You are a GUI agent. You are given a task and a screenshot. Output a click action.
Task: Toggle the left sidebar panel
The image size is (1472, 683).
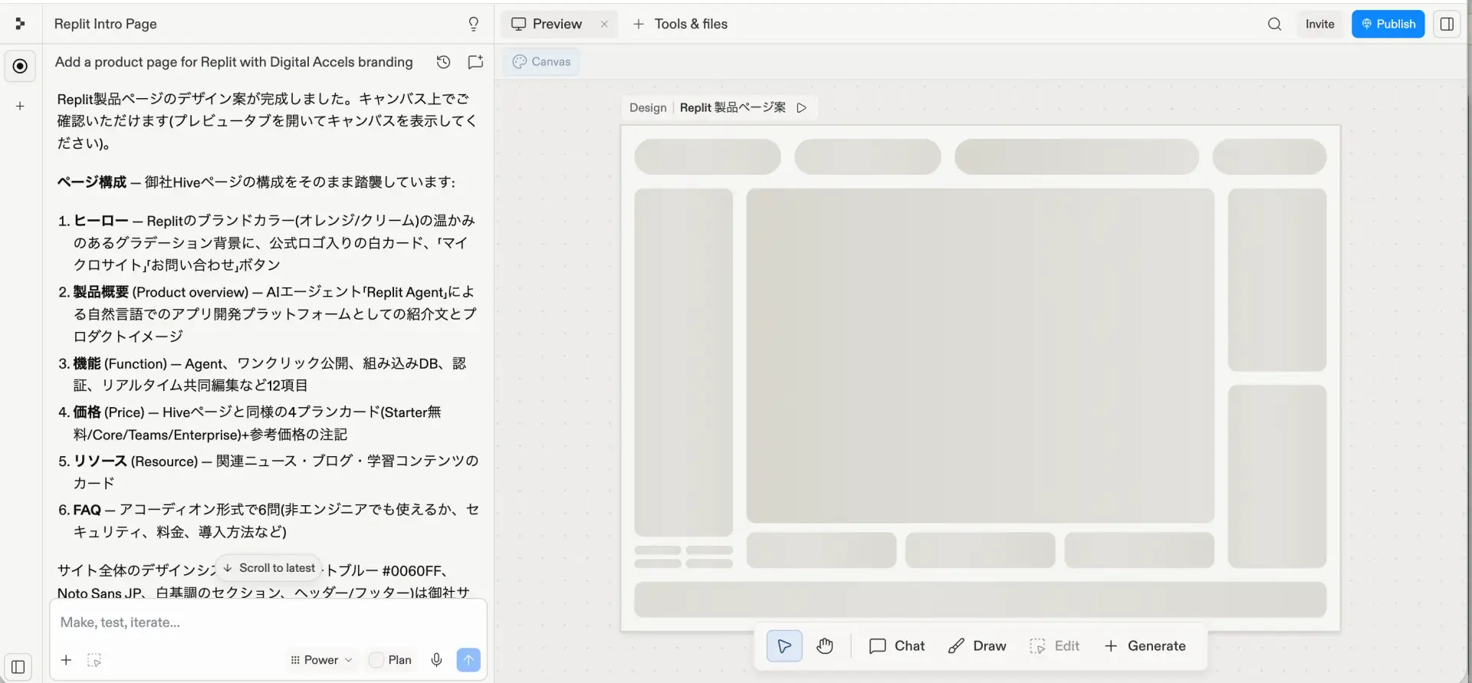18,667
